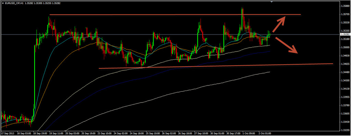Click the 1 Oct 09:00 time axis label

tap(249, 133)
